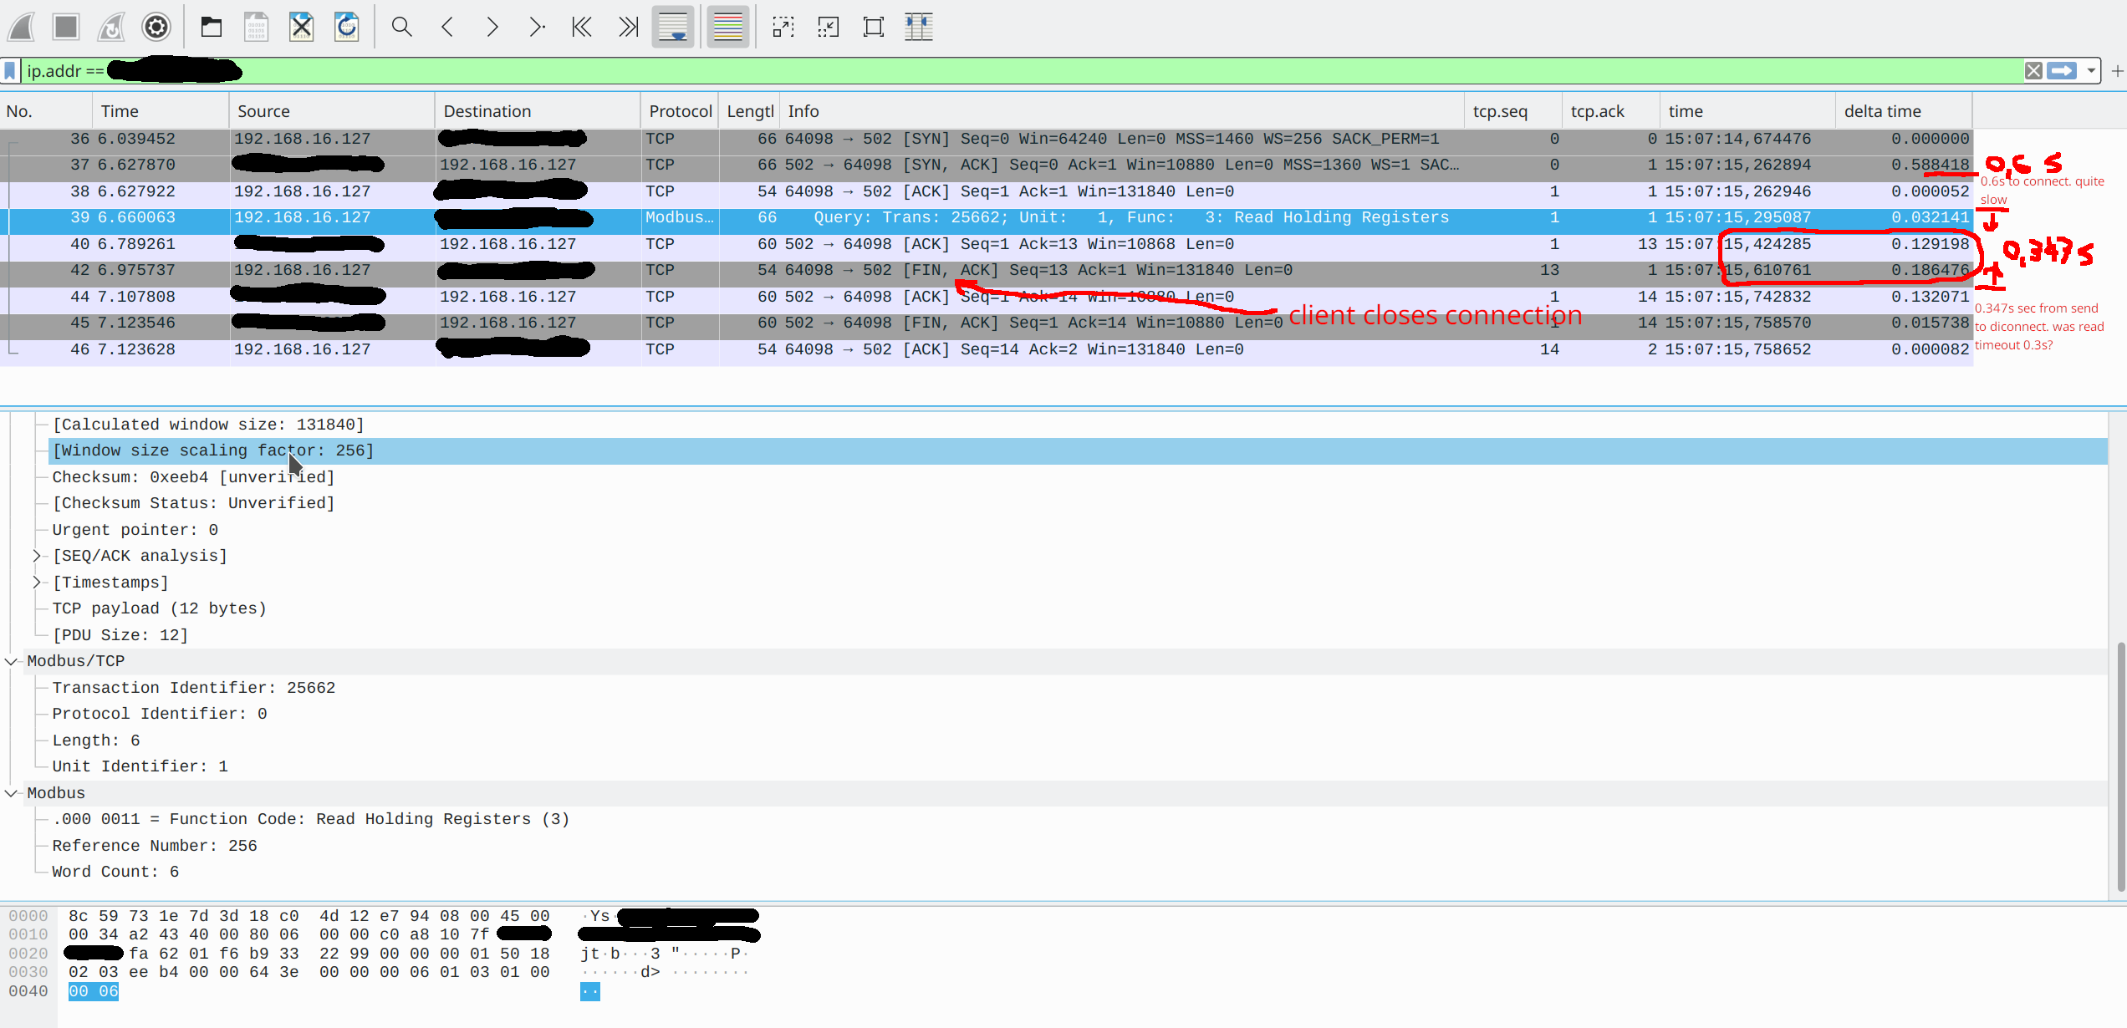Jump to first packet icon
The height and width of the screenshot is (1028, 2127).
582,28
